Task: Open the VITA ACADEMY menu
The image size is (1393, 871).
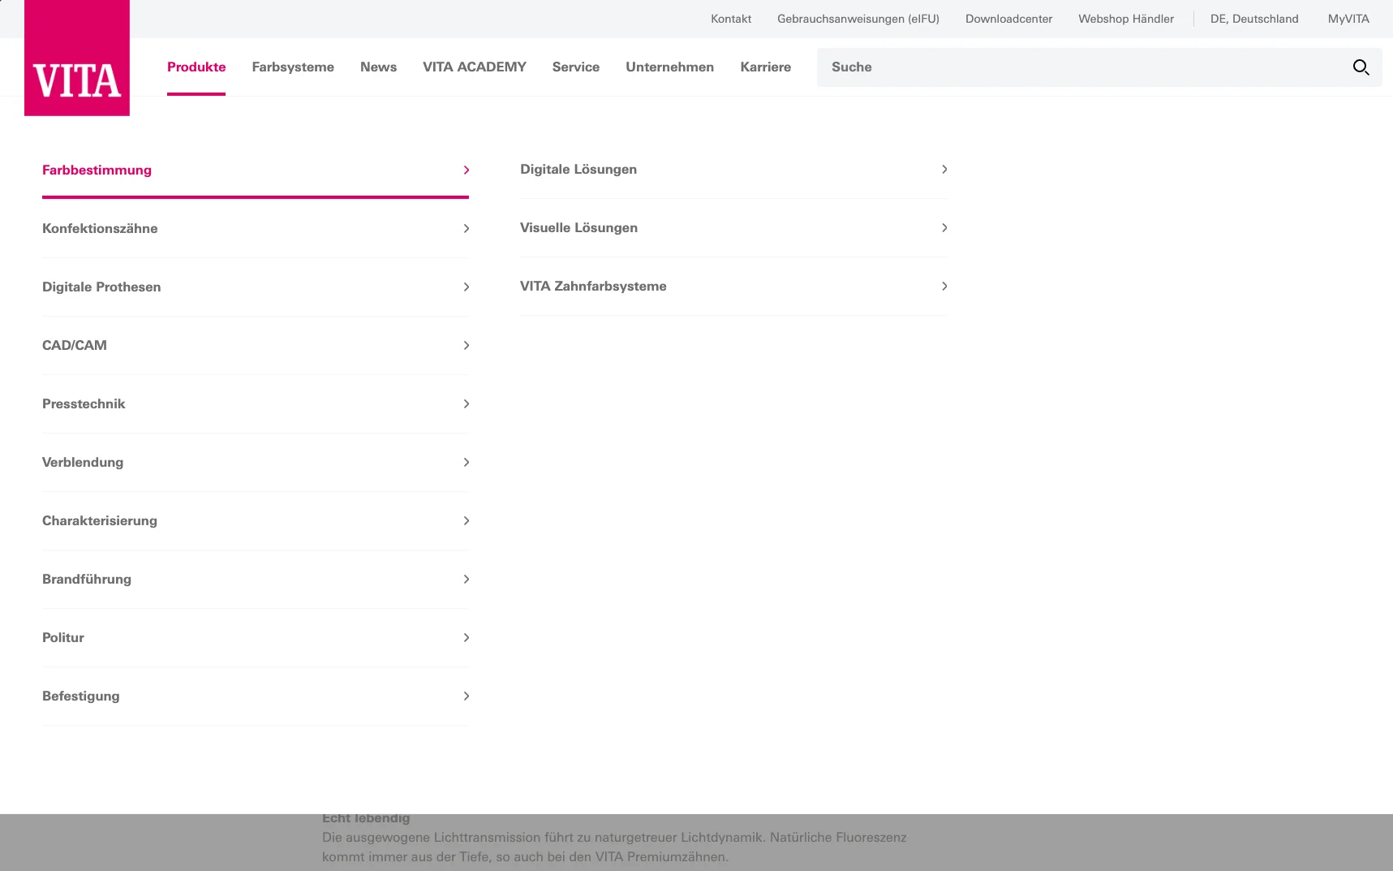Action: [x=475, y=67]
